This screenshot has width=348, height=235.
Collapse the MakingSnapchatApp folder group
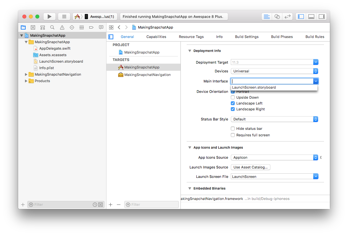[x=26, y=42]
